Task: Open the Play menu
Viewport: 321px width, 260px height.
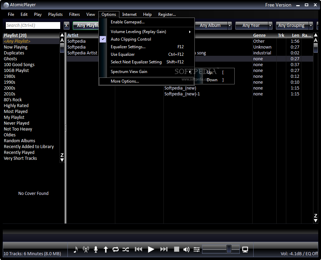Action: tap(38, 14)
